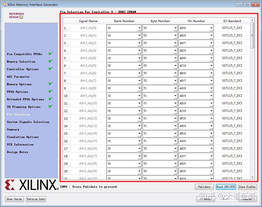The width and height of the screenshot is (262, 207).
Task: Click the Reference Design icon
Action: [x=21, y=17]
